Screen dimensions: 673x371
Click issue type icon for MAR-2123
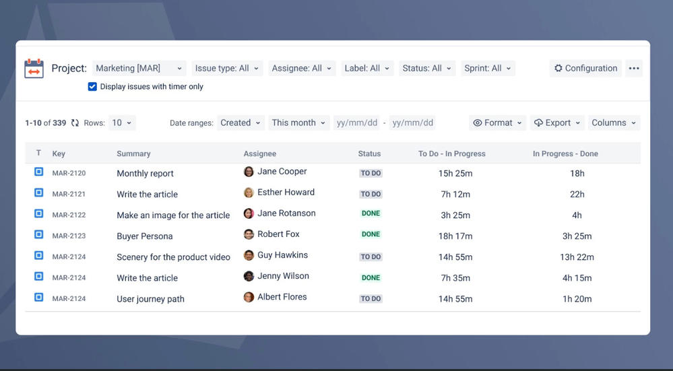click(38, 234)
